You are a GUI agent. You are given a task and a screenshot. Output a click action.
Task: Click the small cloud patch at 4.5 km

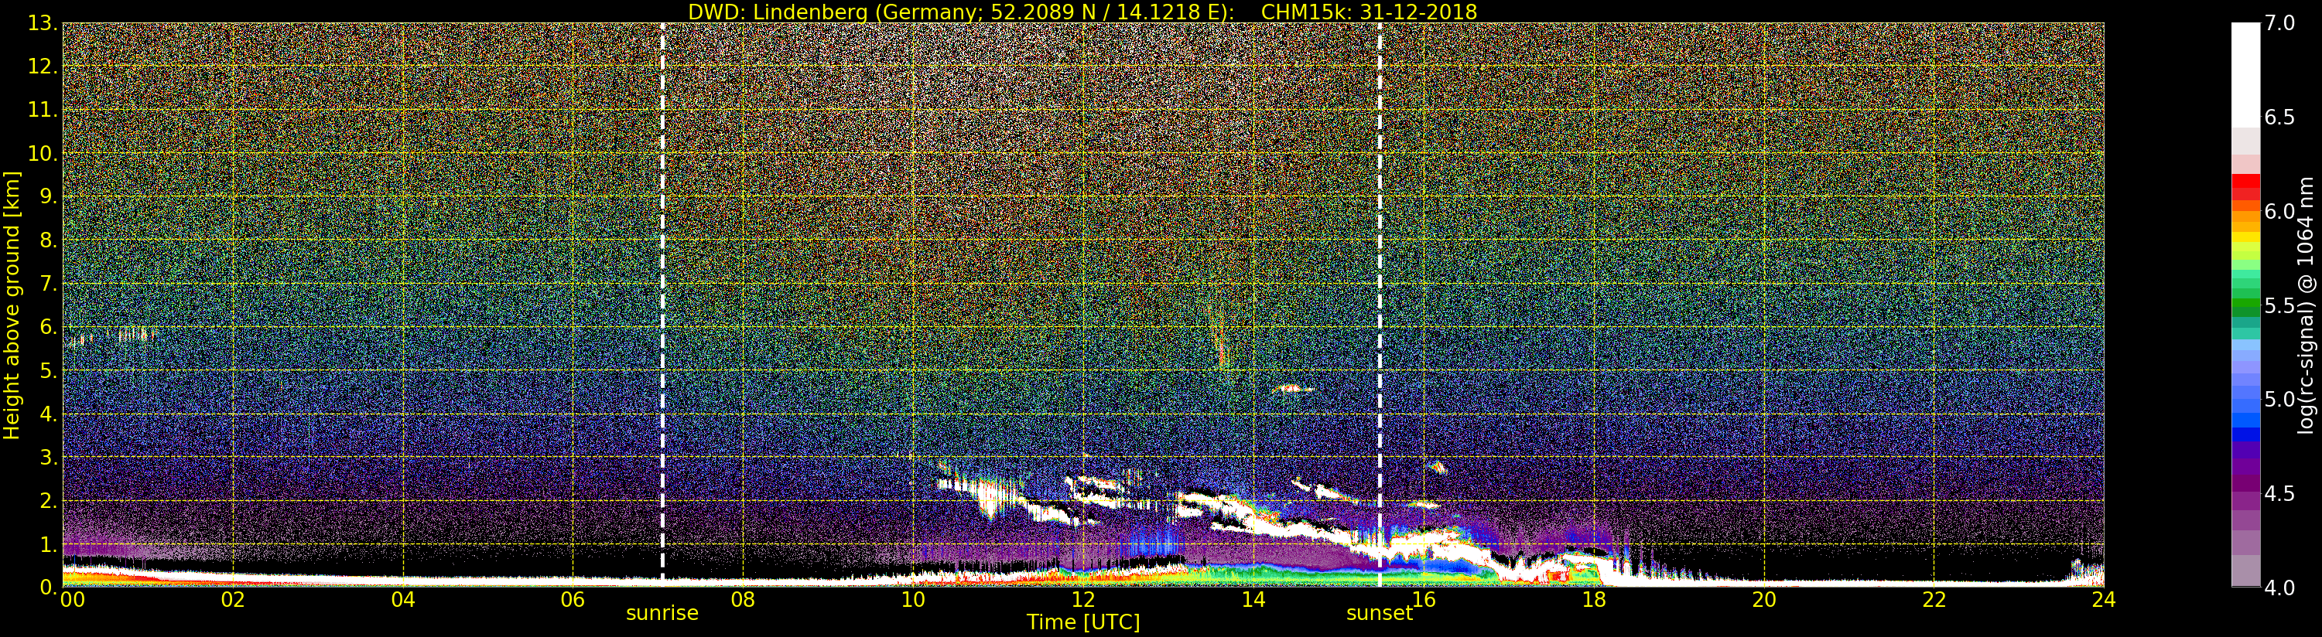(x=1293, y=389)
